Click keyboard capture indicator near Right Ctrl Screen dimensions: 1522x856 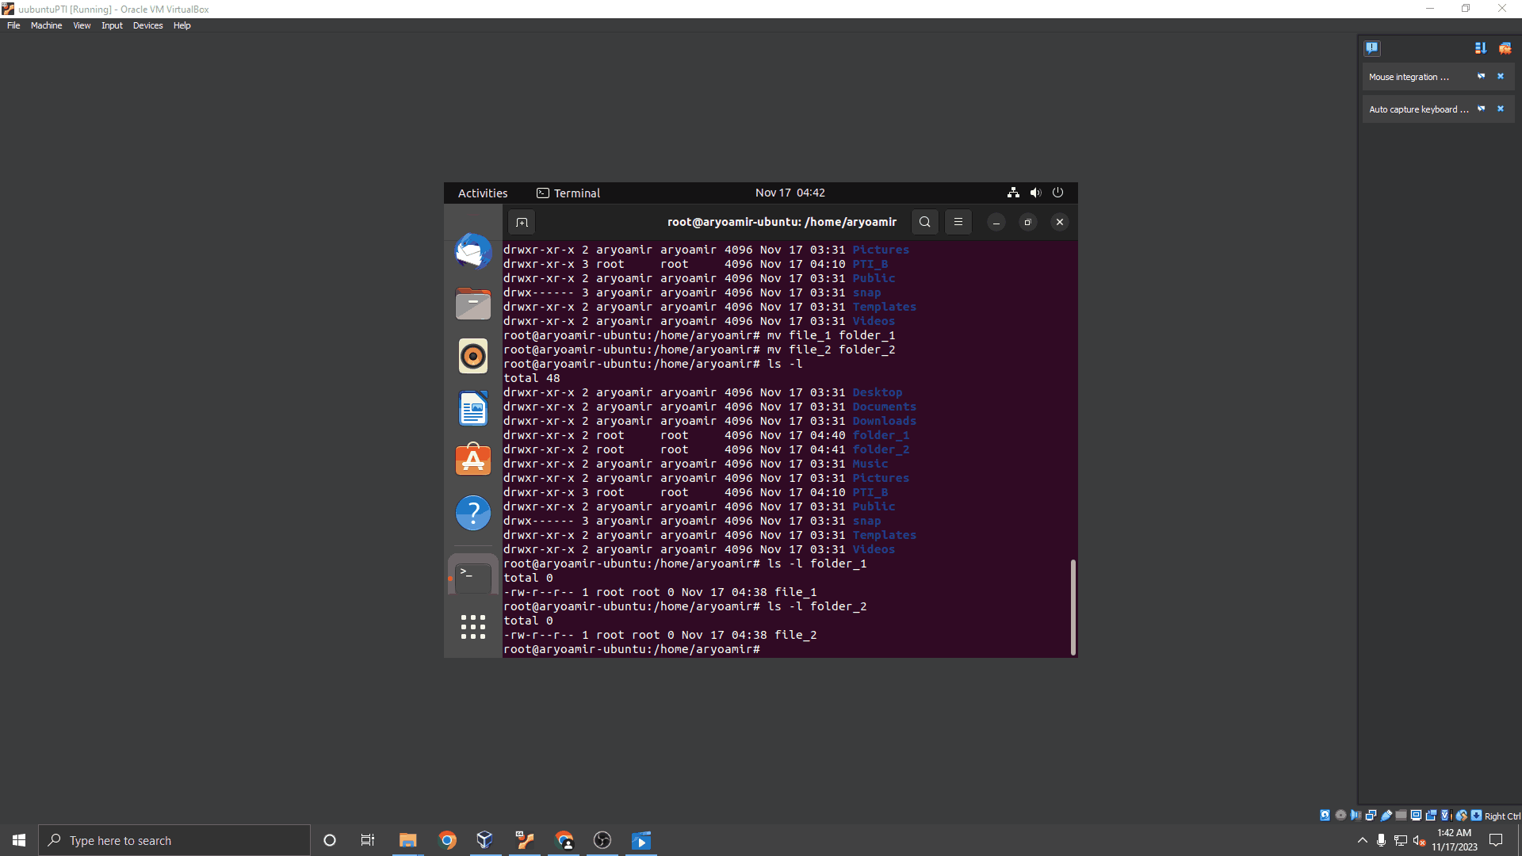[1476, 816]
